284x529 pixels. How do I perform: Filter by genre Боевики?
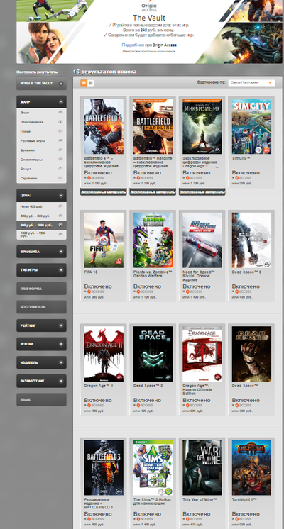(x=41, y=150)
